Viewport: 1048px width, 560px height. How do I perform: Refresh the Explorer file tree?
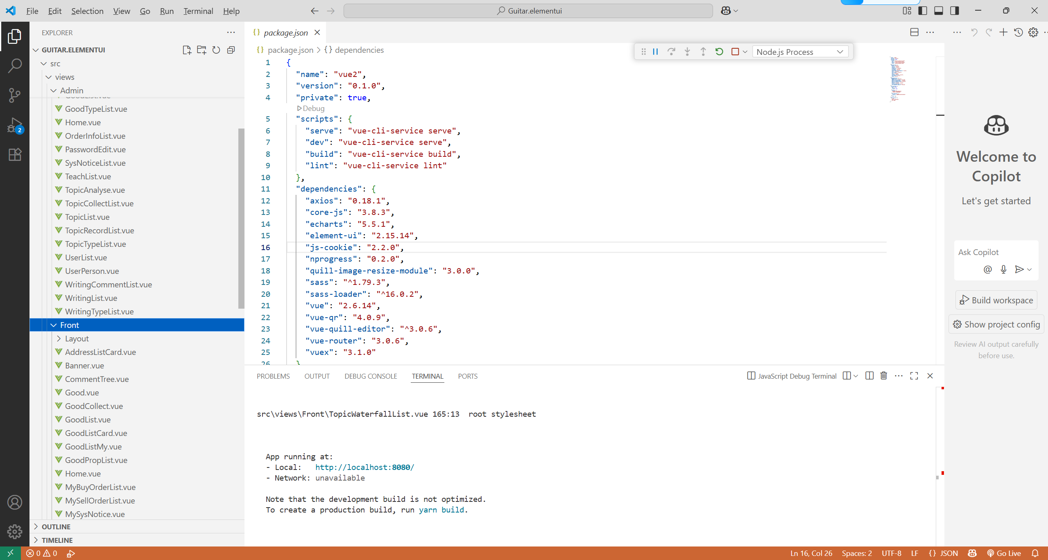(x=216, y=50)
